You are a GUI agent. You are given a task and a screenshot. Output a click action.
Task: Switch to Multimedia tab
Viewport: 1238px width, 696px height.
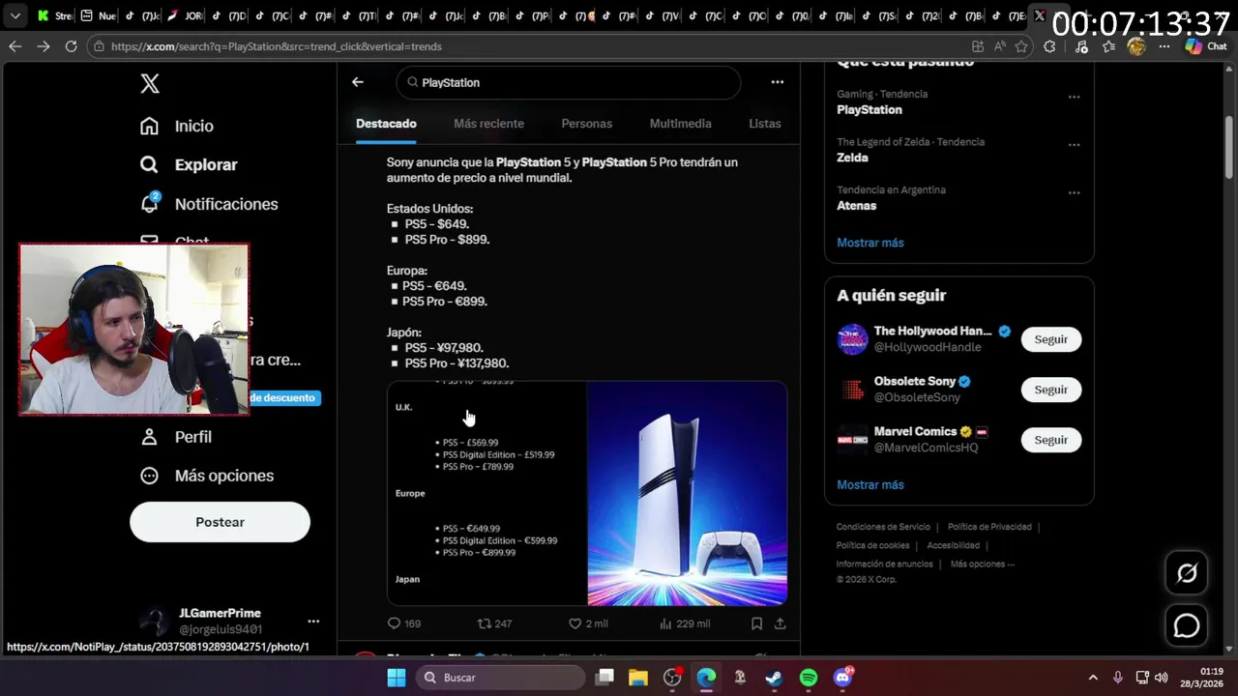680,124
